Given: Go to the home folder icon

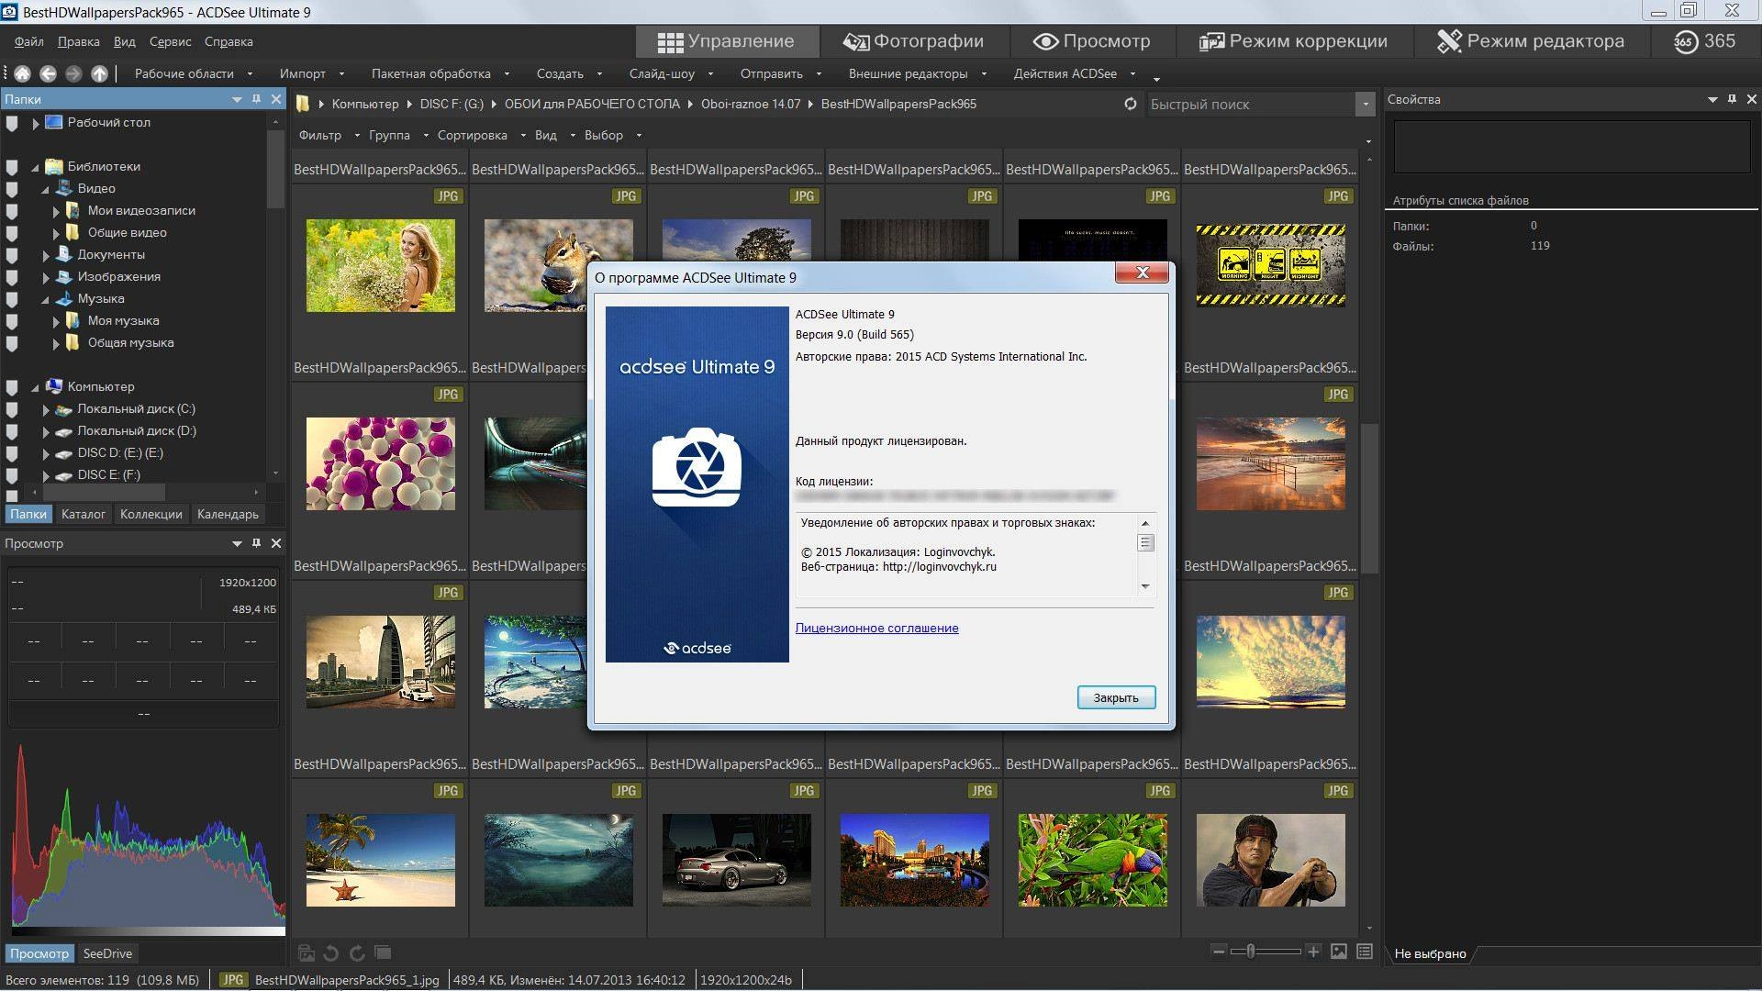Looking at the screenshot, I should click(x=22, y=73).
